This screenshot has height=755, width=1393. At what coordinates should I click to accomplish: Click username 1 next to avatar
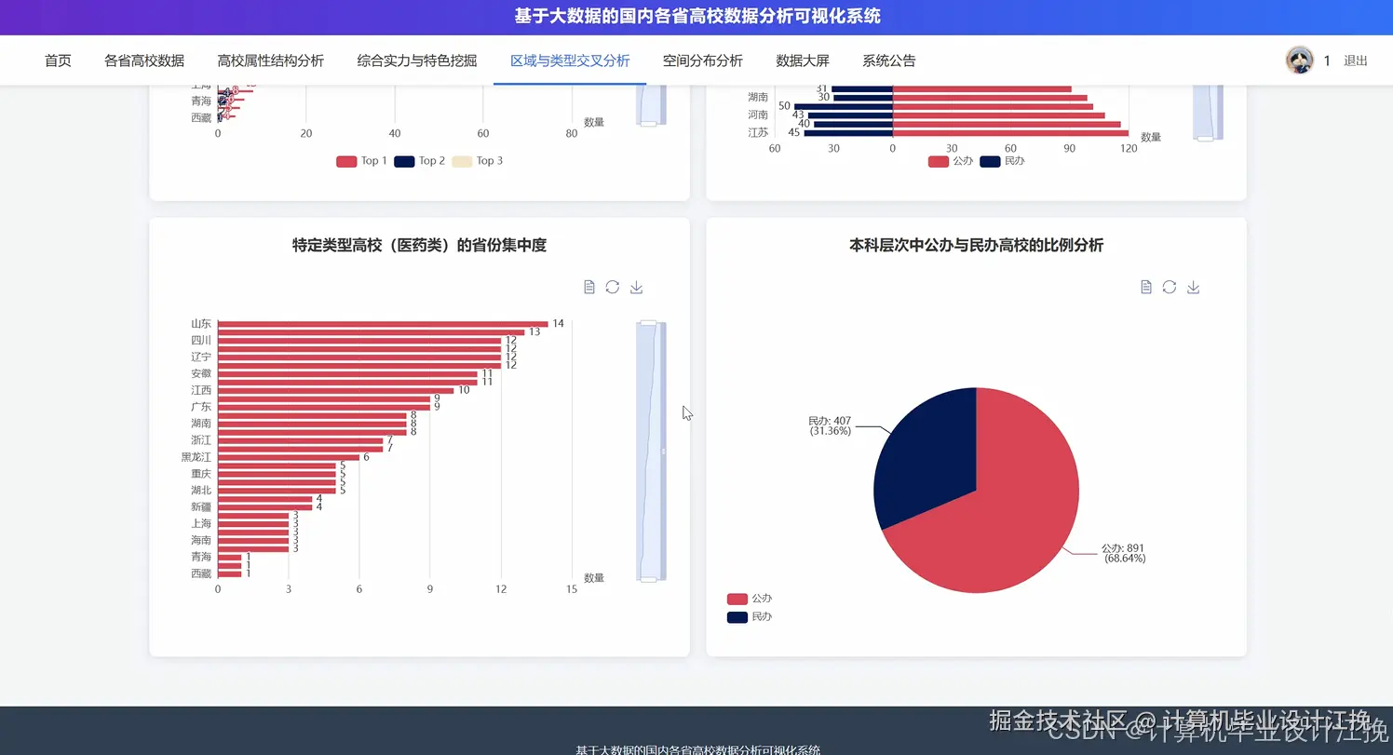pos(1327,61)
